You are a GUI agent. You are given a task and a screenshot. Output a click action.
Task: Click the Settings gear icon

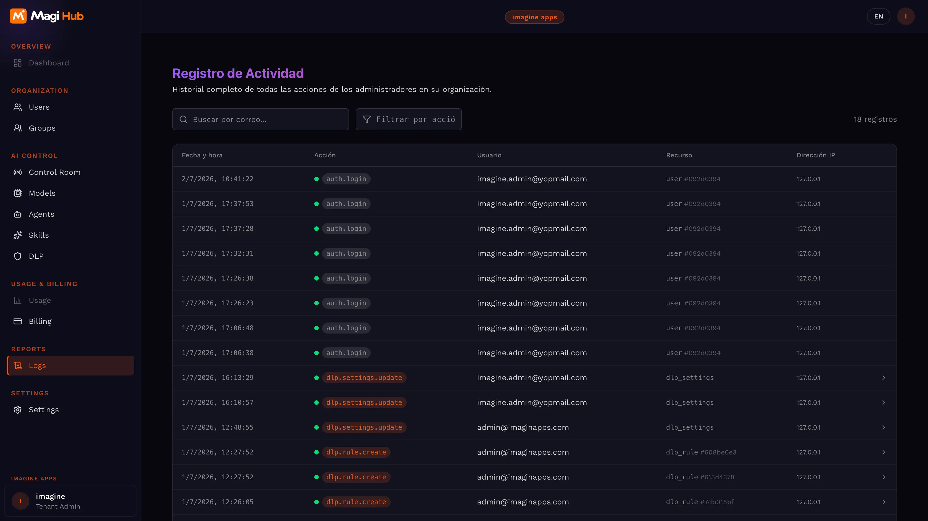[x=18, y=410]
